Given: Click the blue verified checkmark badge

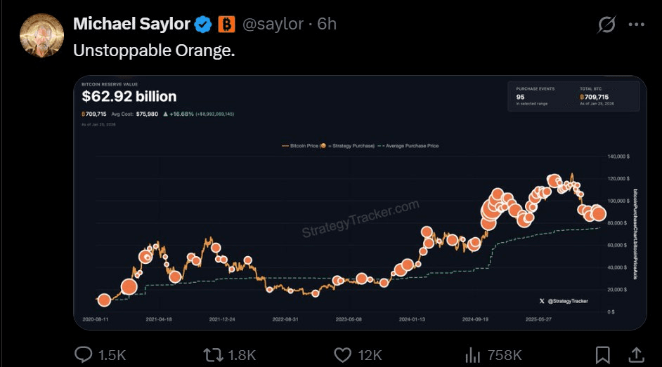Looking at the screenshot, I should (x=203, y=24).
